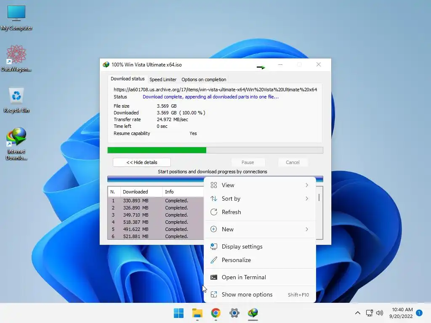Select connection row 326.890 MB
This screenshot has width=431, height=323.
[x=156, y=208]
